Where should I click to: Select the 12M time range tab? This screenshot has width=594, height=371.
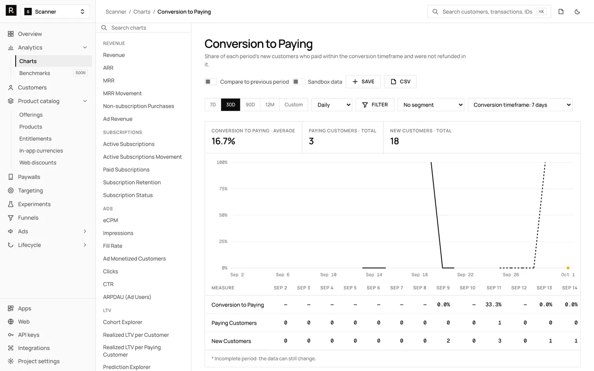pyautogui.click(x=270, y=105)
